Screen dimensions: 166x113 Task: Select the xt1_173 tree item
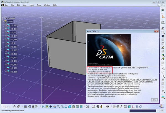[x=14, y=61]
